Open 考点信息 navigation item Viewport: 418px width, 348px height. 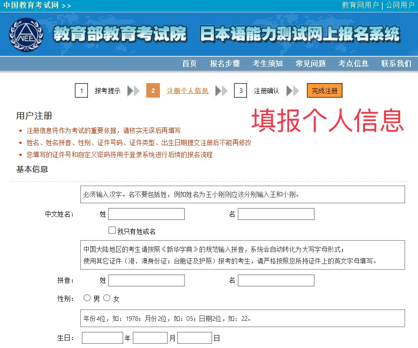click(353, 63)
